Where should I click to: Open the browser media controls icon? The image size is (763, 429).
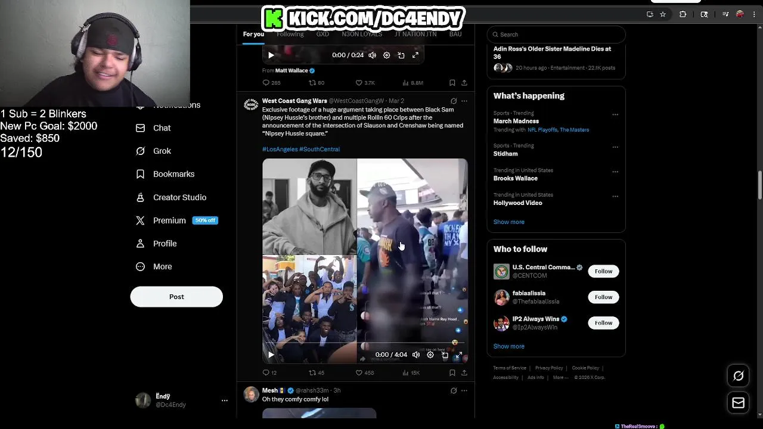(725, 14)
